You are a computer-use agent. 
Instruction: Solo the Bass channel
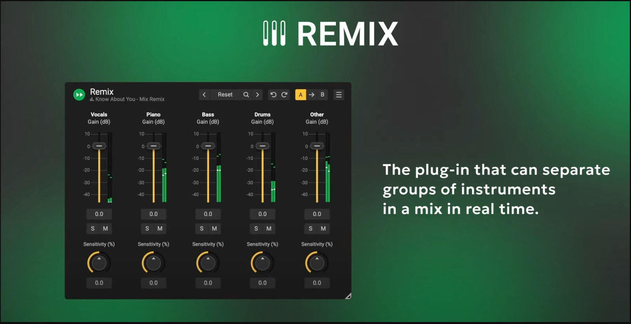pos(202,229)
